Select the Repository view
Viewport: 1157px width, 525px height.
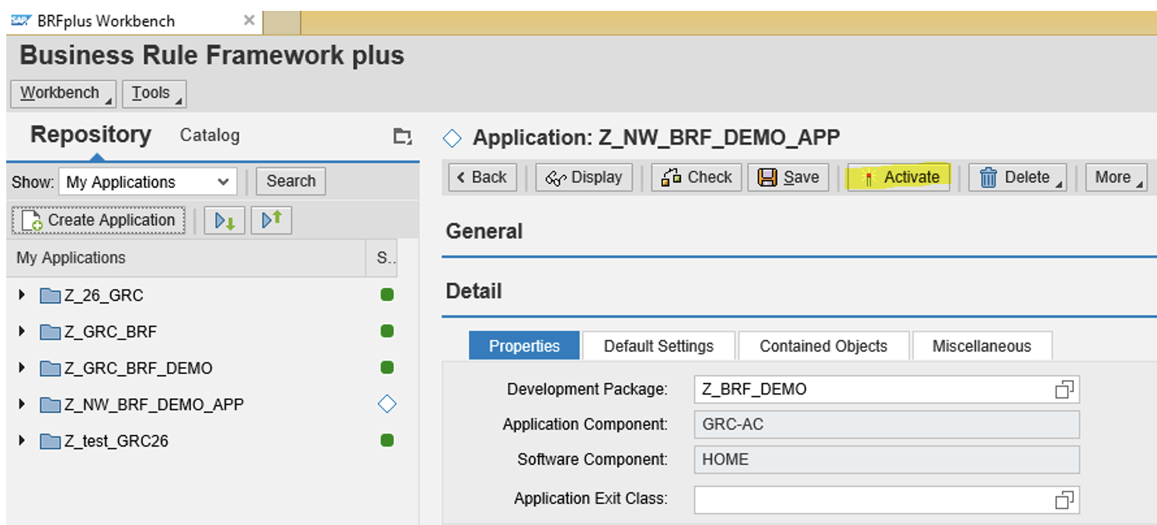(91, 134)
